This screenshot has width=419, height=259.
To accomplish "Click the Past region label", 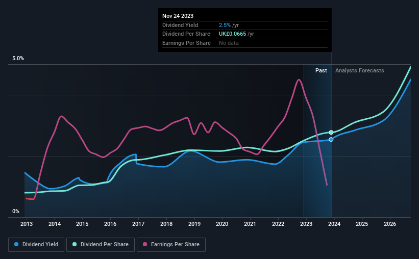I will point(321,70).
